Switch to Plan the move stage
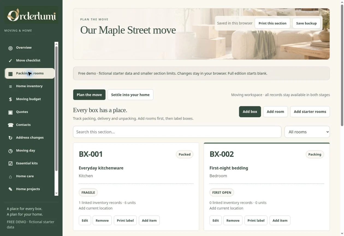 (89, 95)
